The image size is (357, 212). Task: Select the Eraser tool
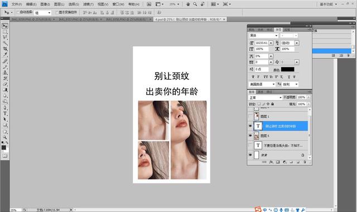(x=5, y=84)
